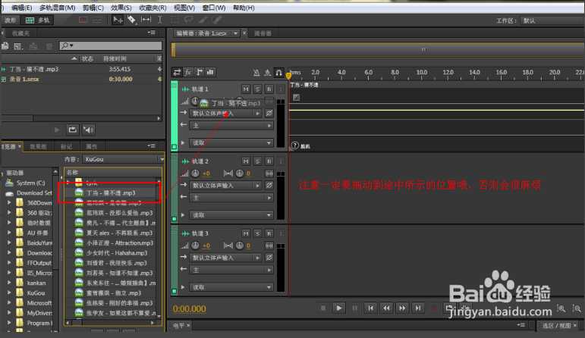This screenshot has height=338, width=585.
Task: Click the import file icon in Files panel
Action: coord(5,46)
